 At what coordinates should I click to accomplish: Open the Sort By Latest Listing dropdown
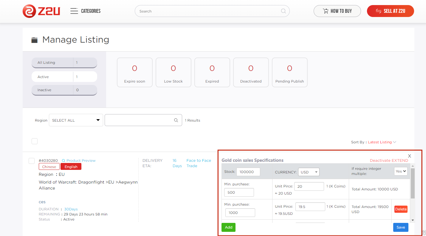[382, 142]
